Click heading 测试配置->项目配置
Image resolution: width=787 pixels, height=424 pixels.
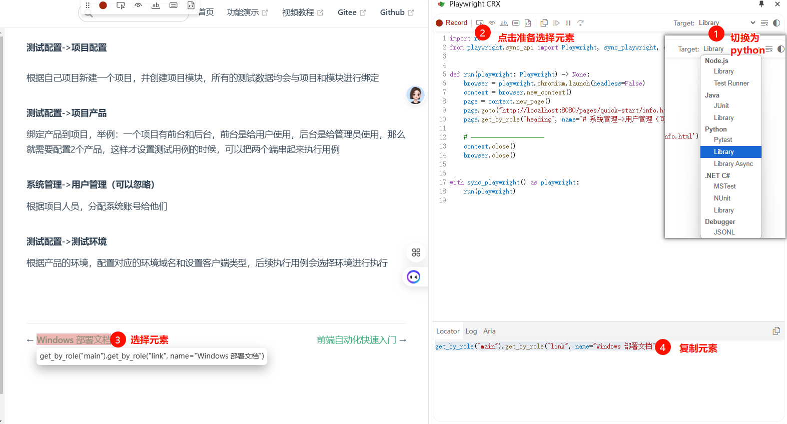point(67,47)
